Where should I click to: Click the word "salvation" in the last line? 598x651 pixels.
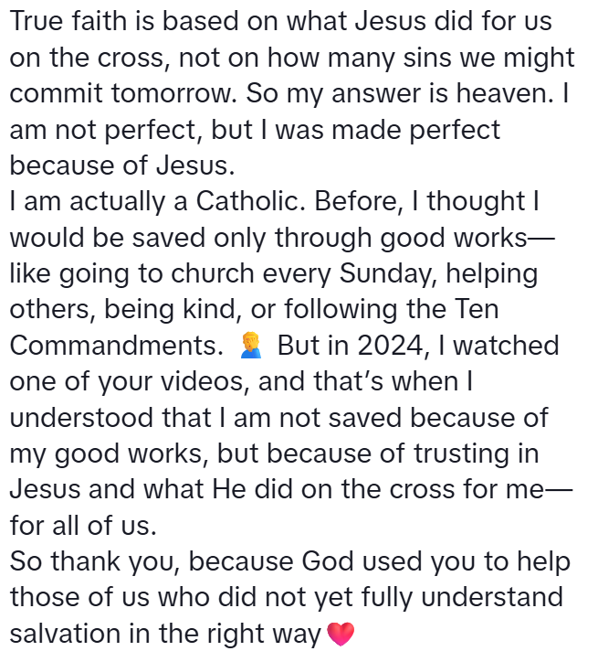click(x=72, y=635)
